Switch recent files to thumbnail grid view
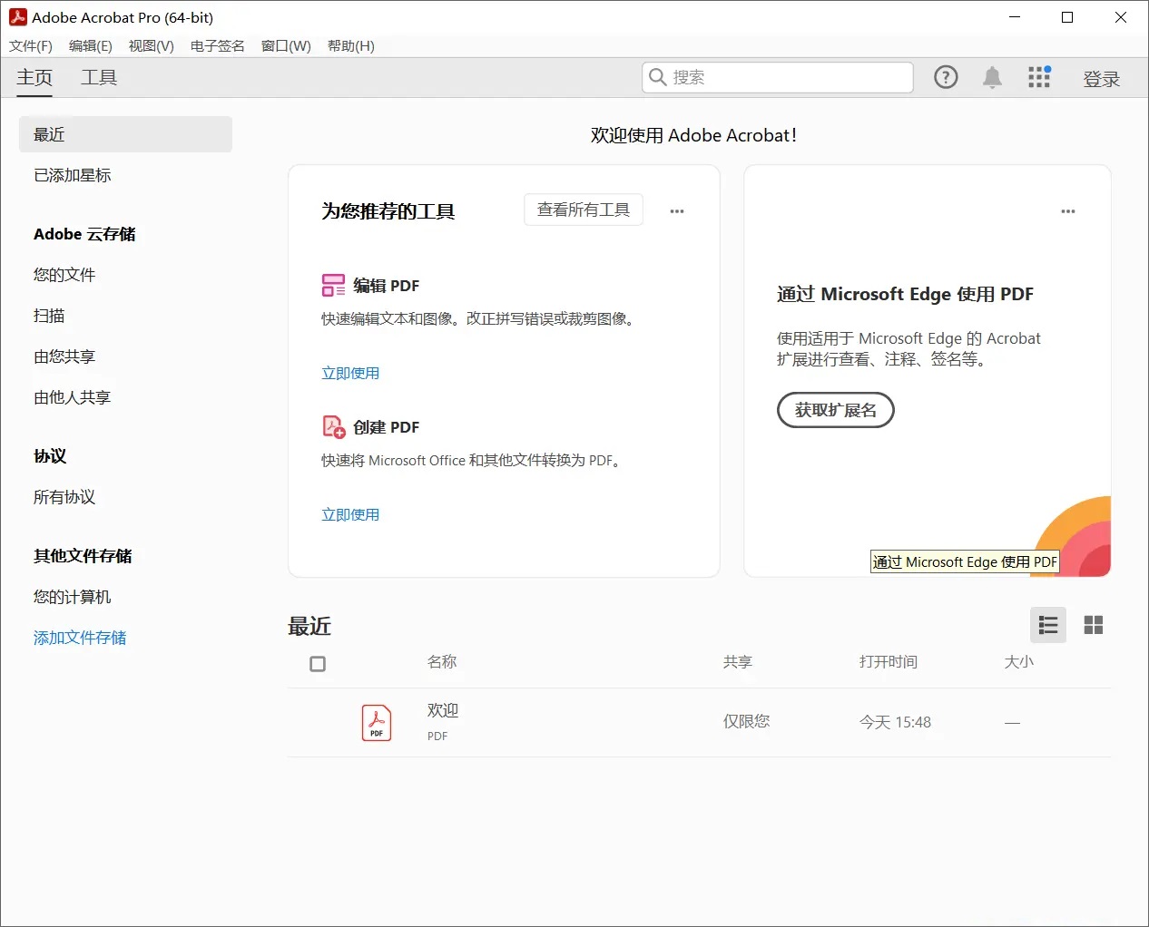Screen dimensions: 1149x927 1094,625
